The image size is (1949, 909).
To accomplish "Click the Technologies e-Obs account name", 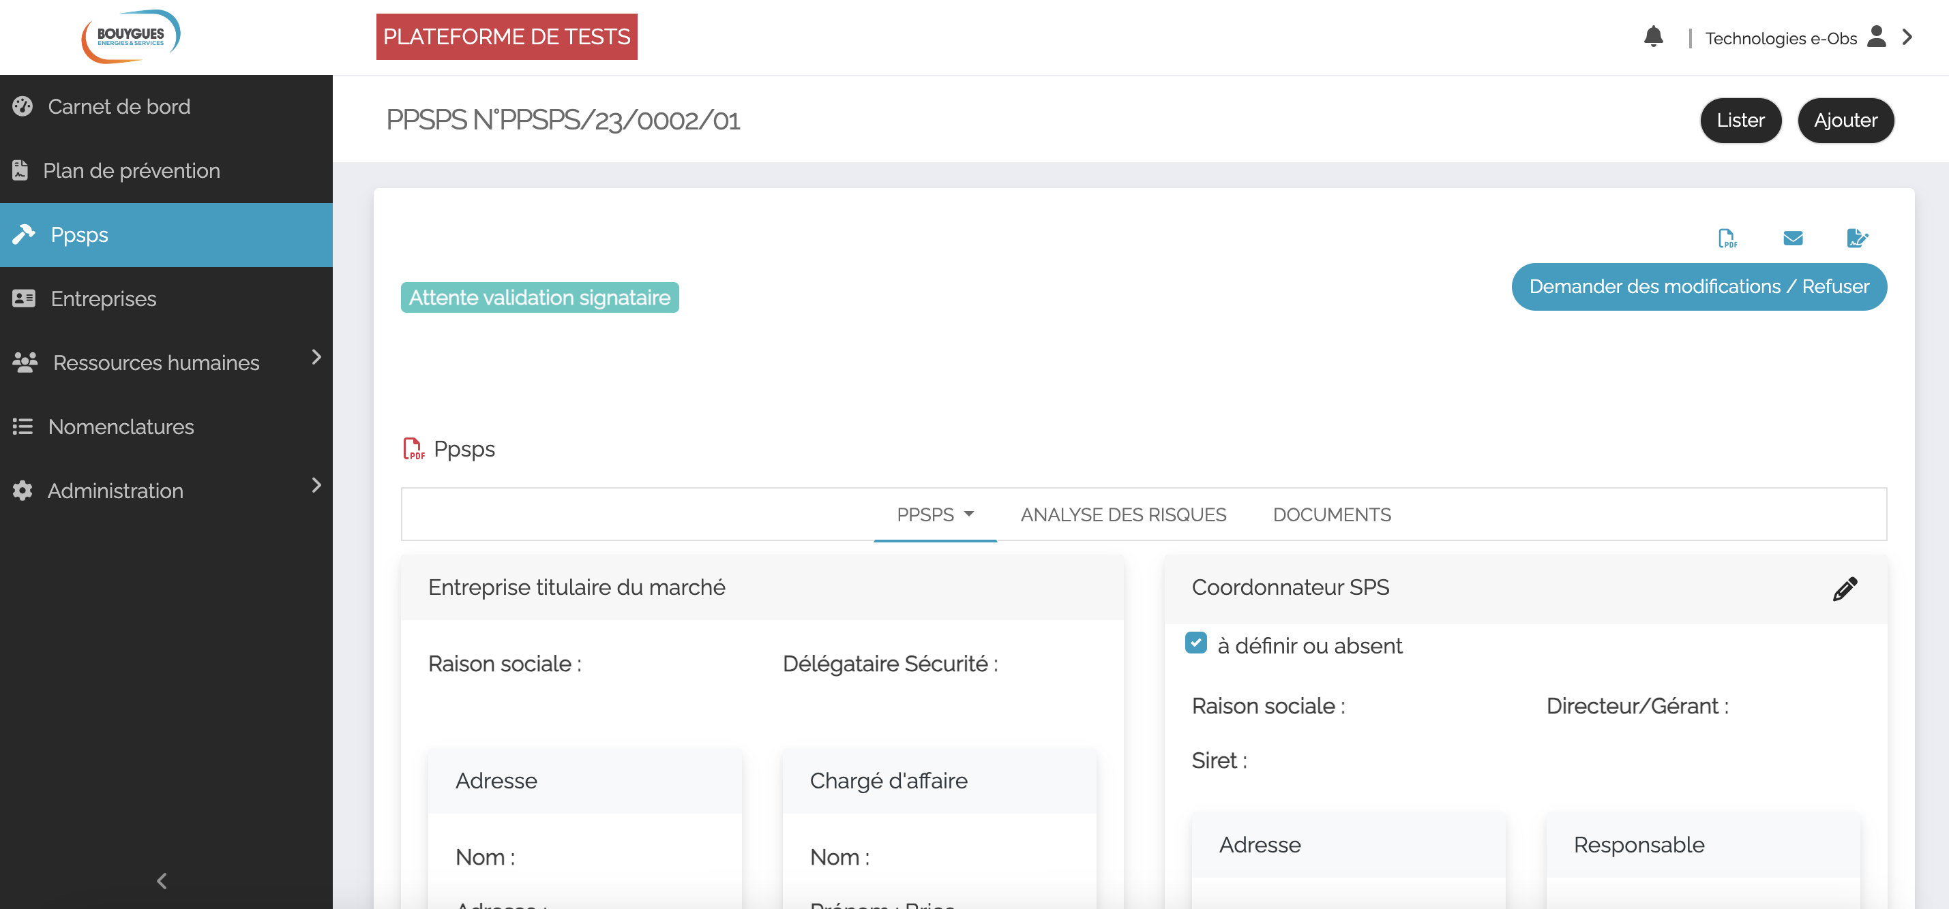I will [1781, 37].
